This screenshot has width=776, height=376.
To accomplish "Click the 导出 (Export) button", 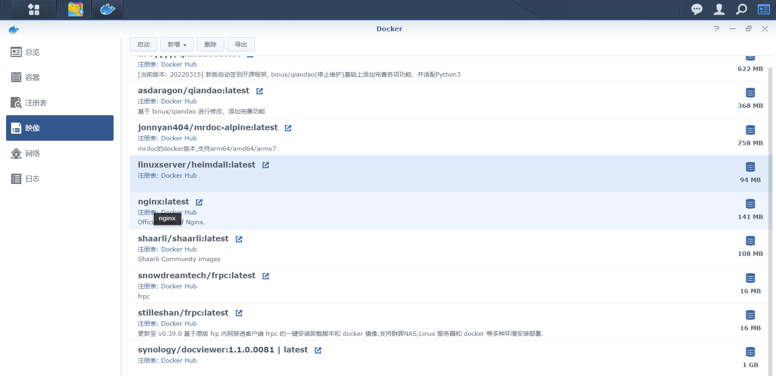I will pyautogui.click(x=241, y=44).
